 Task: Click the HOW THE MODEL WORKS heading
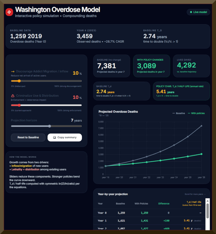click(x=23, y=157)
